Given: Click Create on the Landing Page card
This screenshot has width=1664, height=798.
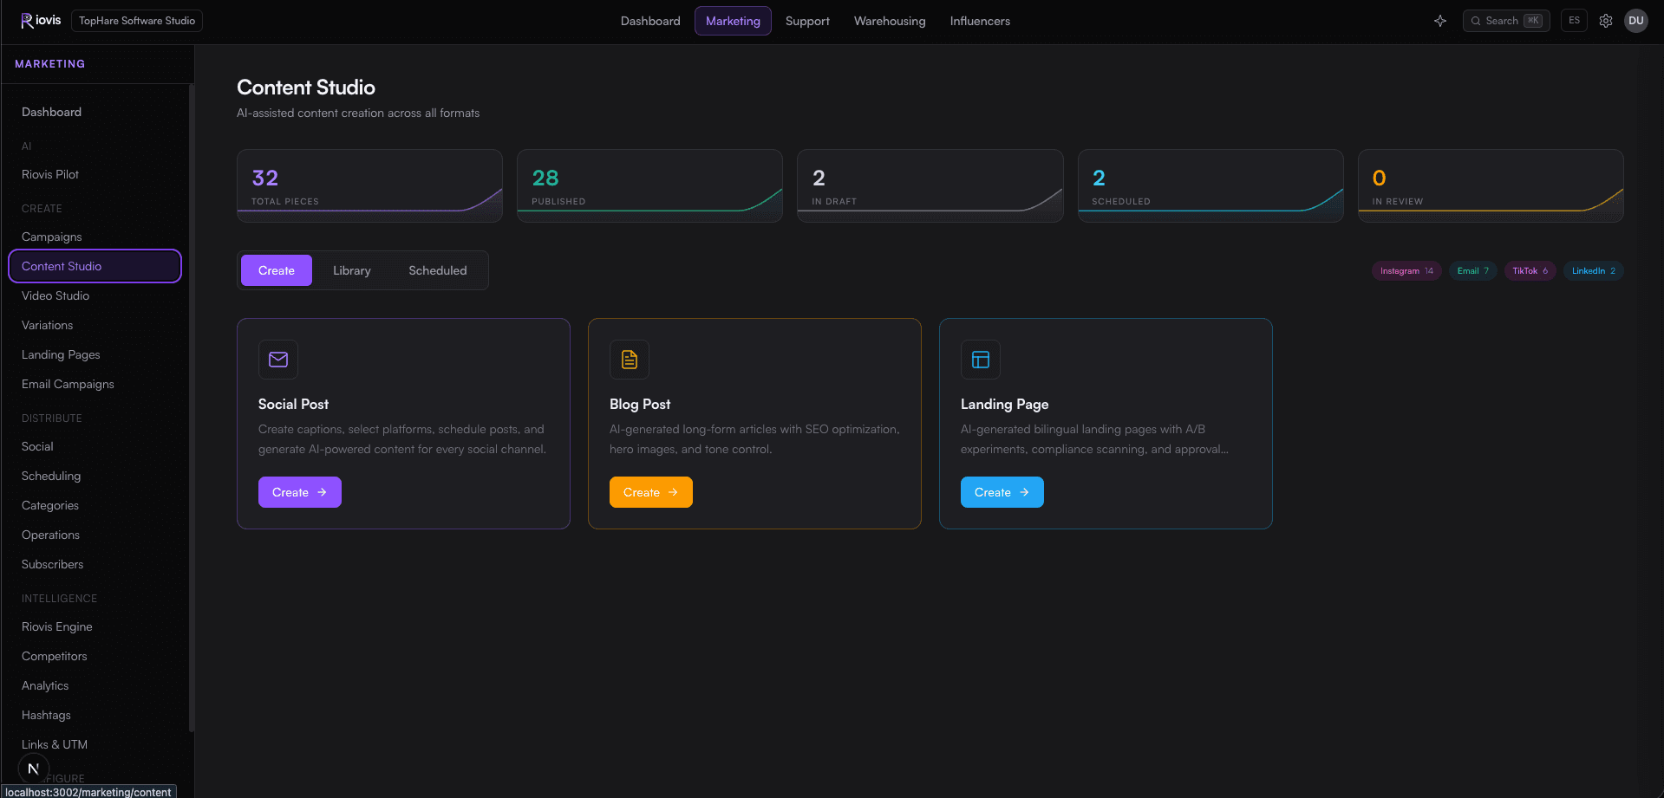Looking at the screenshot, I should pyautogui.click(x=1002, y=492).
